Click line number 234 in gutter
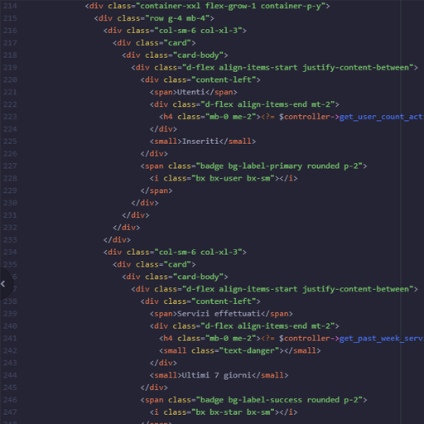 pos(10,252)
